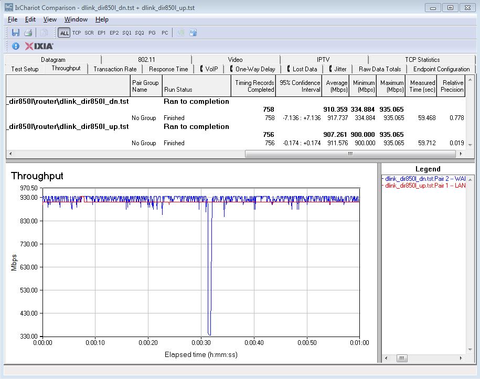480x379 pixels.
Task: Open the File menu
Action: point(13,19)
